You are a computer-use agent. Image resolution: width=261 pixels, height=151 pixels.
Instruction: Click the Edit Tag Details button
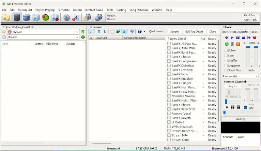pos(194,32)
